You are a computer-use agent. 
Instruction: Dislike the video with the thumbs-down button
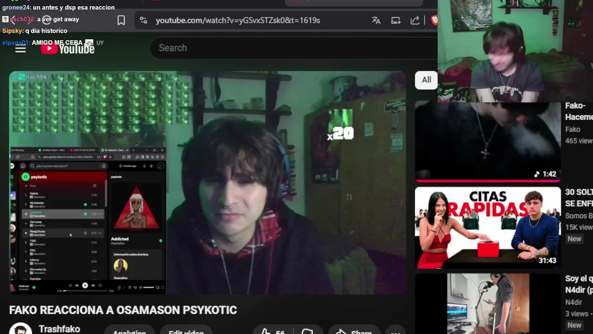coord(308,331)
